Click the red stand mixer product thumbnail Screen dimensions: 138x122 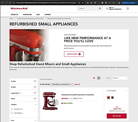50,101
